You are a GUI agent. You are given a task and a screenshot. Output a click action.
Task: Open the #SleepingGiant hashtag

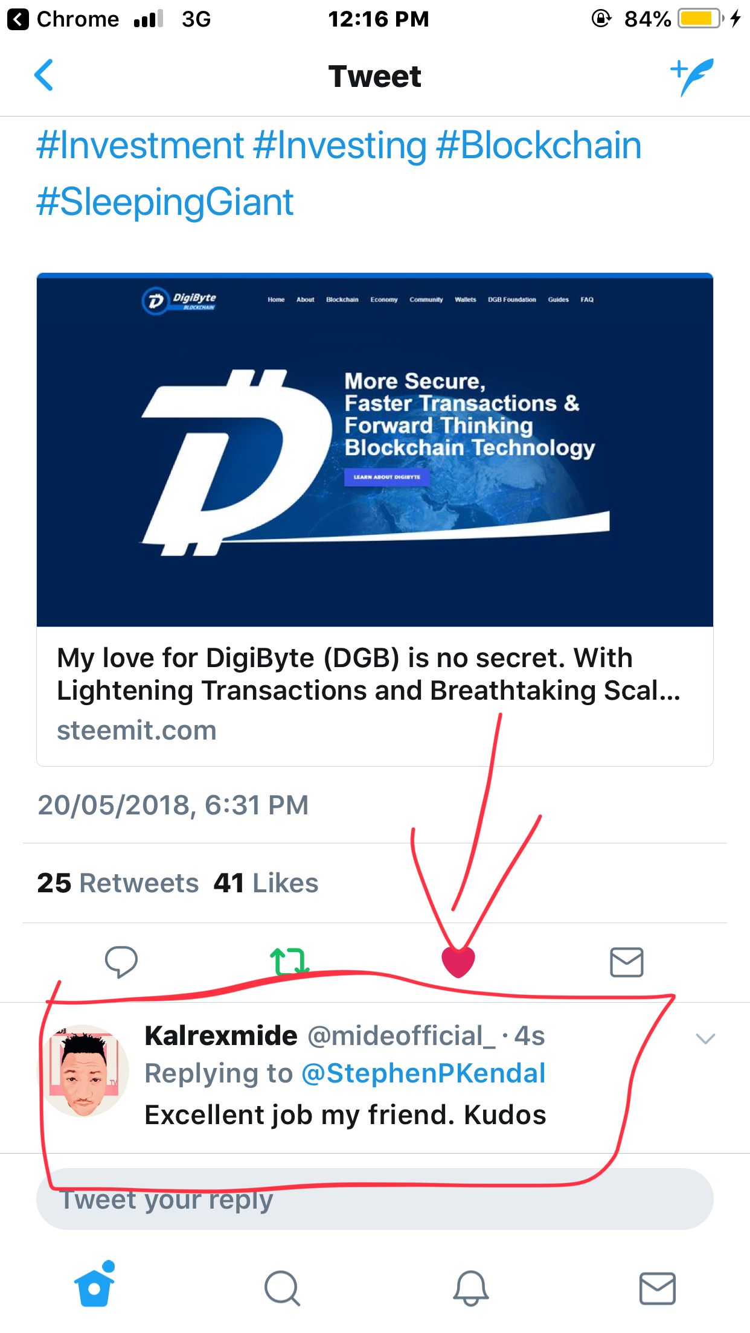tap(165, 202)
